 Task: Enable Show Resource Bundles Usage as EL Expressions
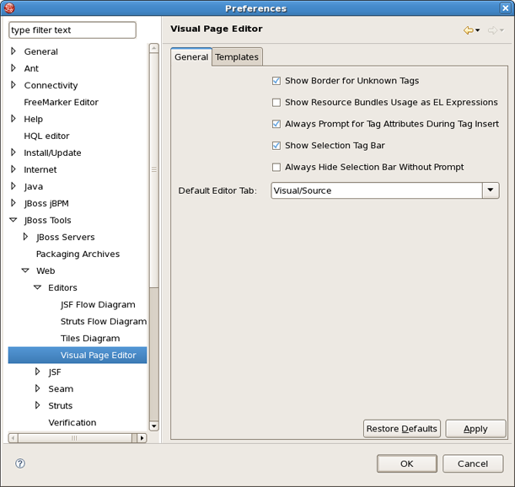[x=276, y=103]
